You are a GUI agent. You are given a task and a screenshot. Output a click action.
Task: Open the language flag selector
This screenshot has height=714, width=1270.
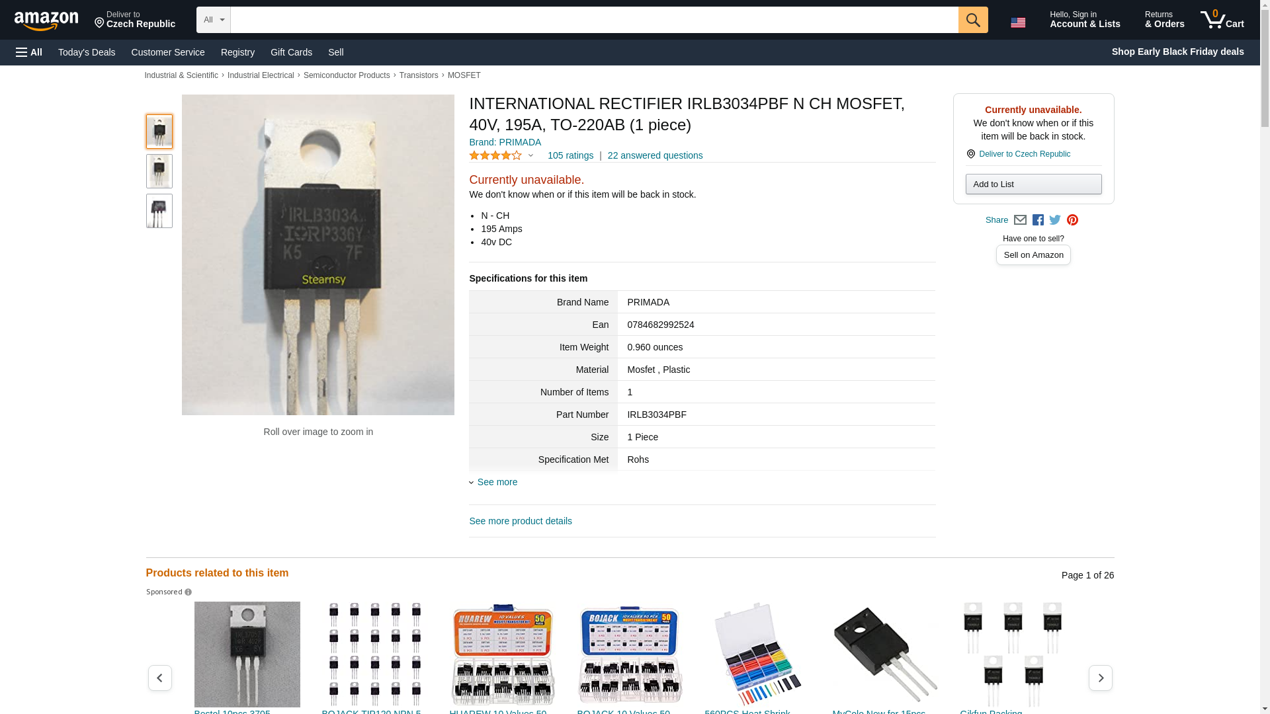coord(1018,22)
